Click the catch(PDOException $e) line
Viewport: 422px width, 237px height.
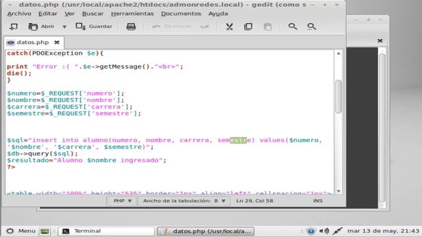(x=55, y=53)
